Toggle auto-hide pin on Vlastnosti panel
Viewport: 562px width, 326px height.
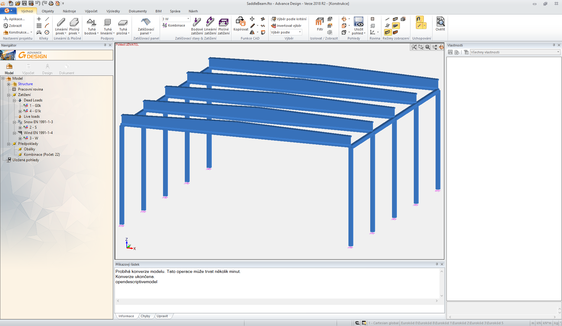[554, 45]
